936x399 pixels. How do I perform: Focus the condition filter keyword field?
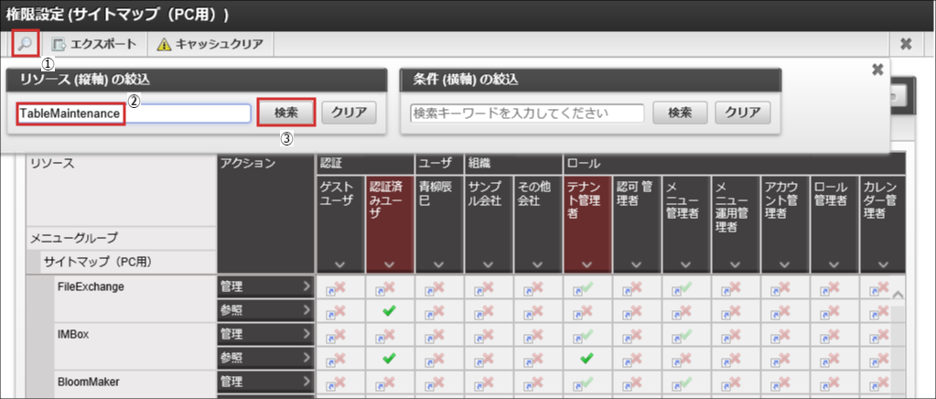pos(527,113)
